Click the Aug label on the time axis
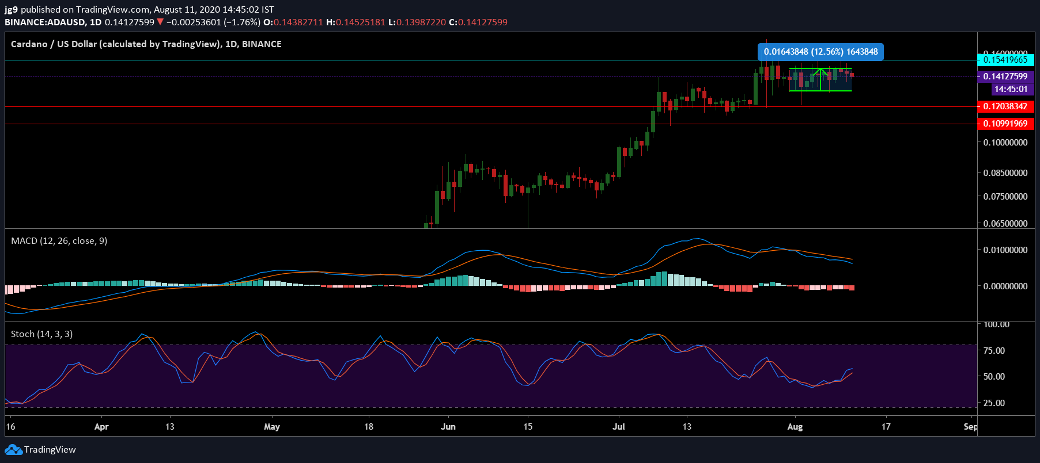This screenshot has width=1040, height=463. point(795,427)
